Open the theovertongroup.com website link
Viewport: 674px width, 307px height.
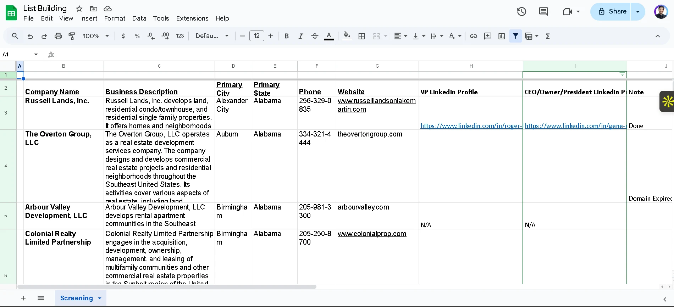tap(370, 134)
